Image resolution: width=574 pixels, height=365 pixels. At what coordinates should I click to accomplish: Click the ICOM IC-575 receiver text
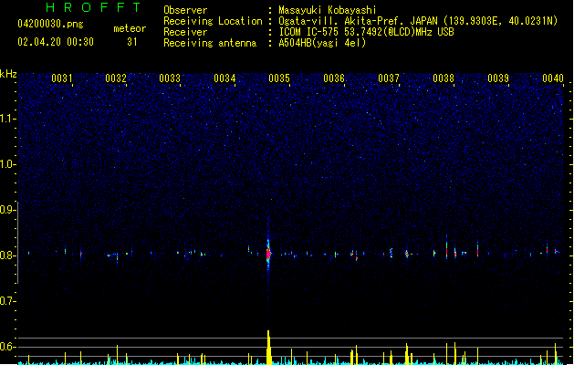367,32
